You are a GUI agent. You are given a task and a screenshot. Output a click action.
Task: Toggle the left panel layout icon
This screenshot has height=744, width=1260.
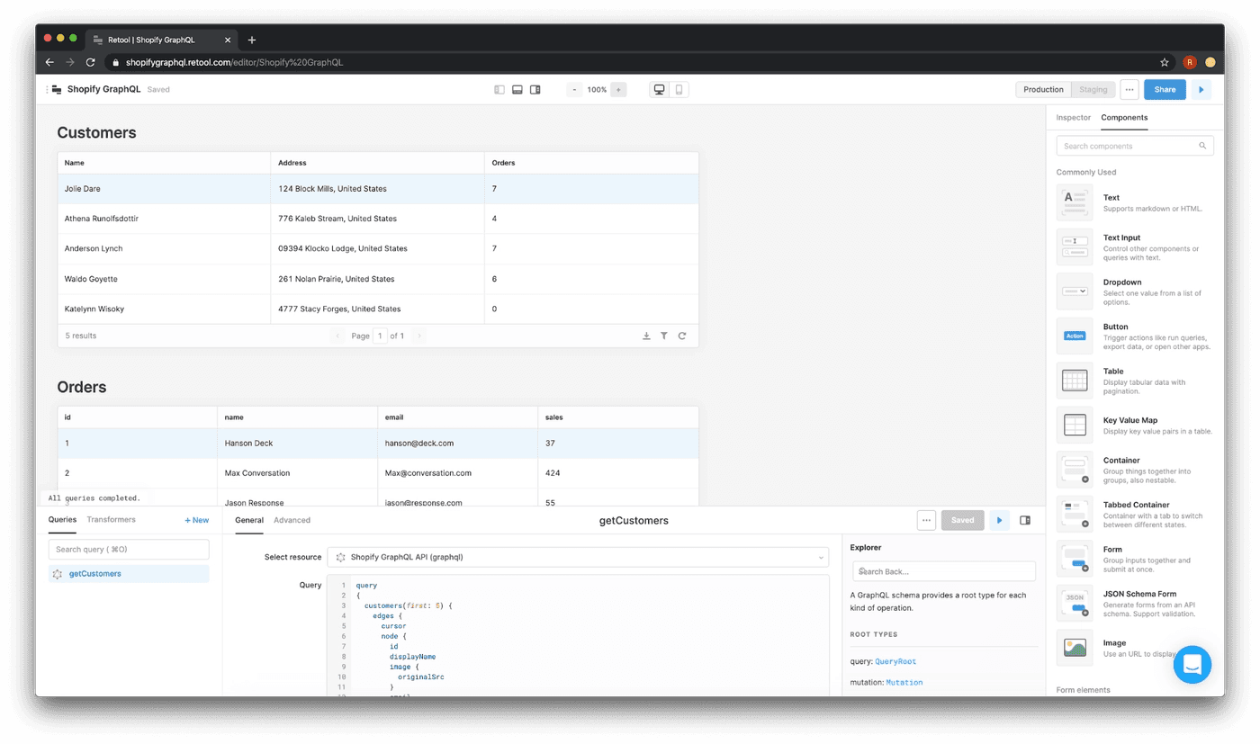pos(499,90)
